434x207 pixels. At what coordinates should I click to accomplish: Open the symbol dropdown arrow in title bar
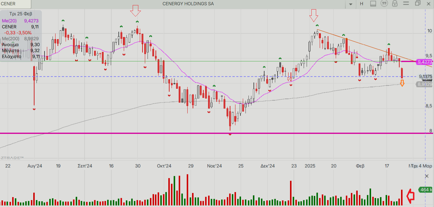pos(351,4)
